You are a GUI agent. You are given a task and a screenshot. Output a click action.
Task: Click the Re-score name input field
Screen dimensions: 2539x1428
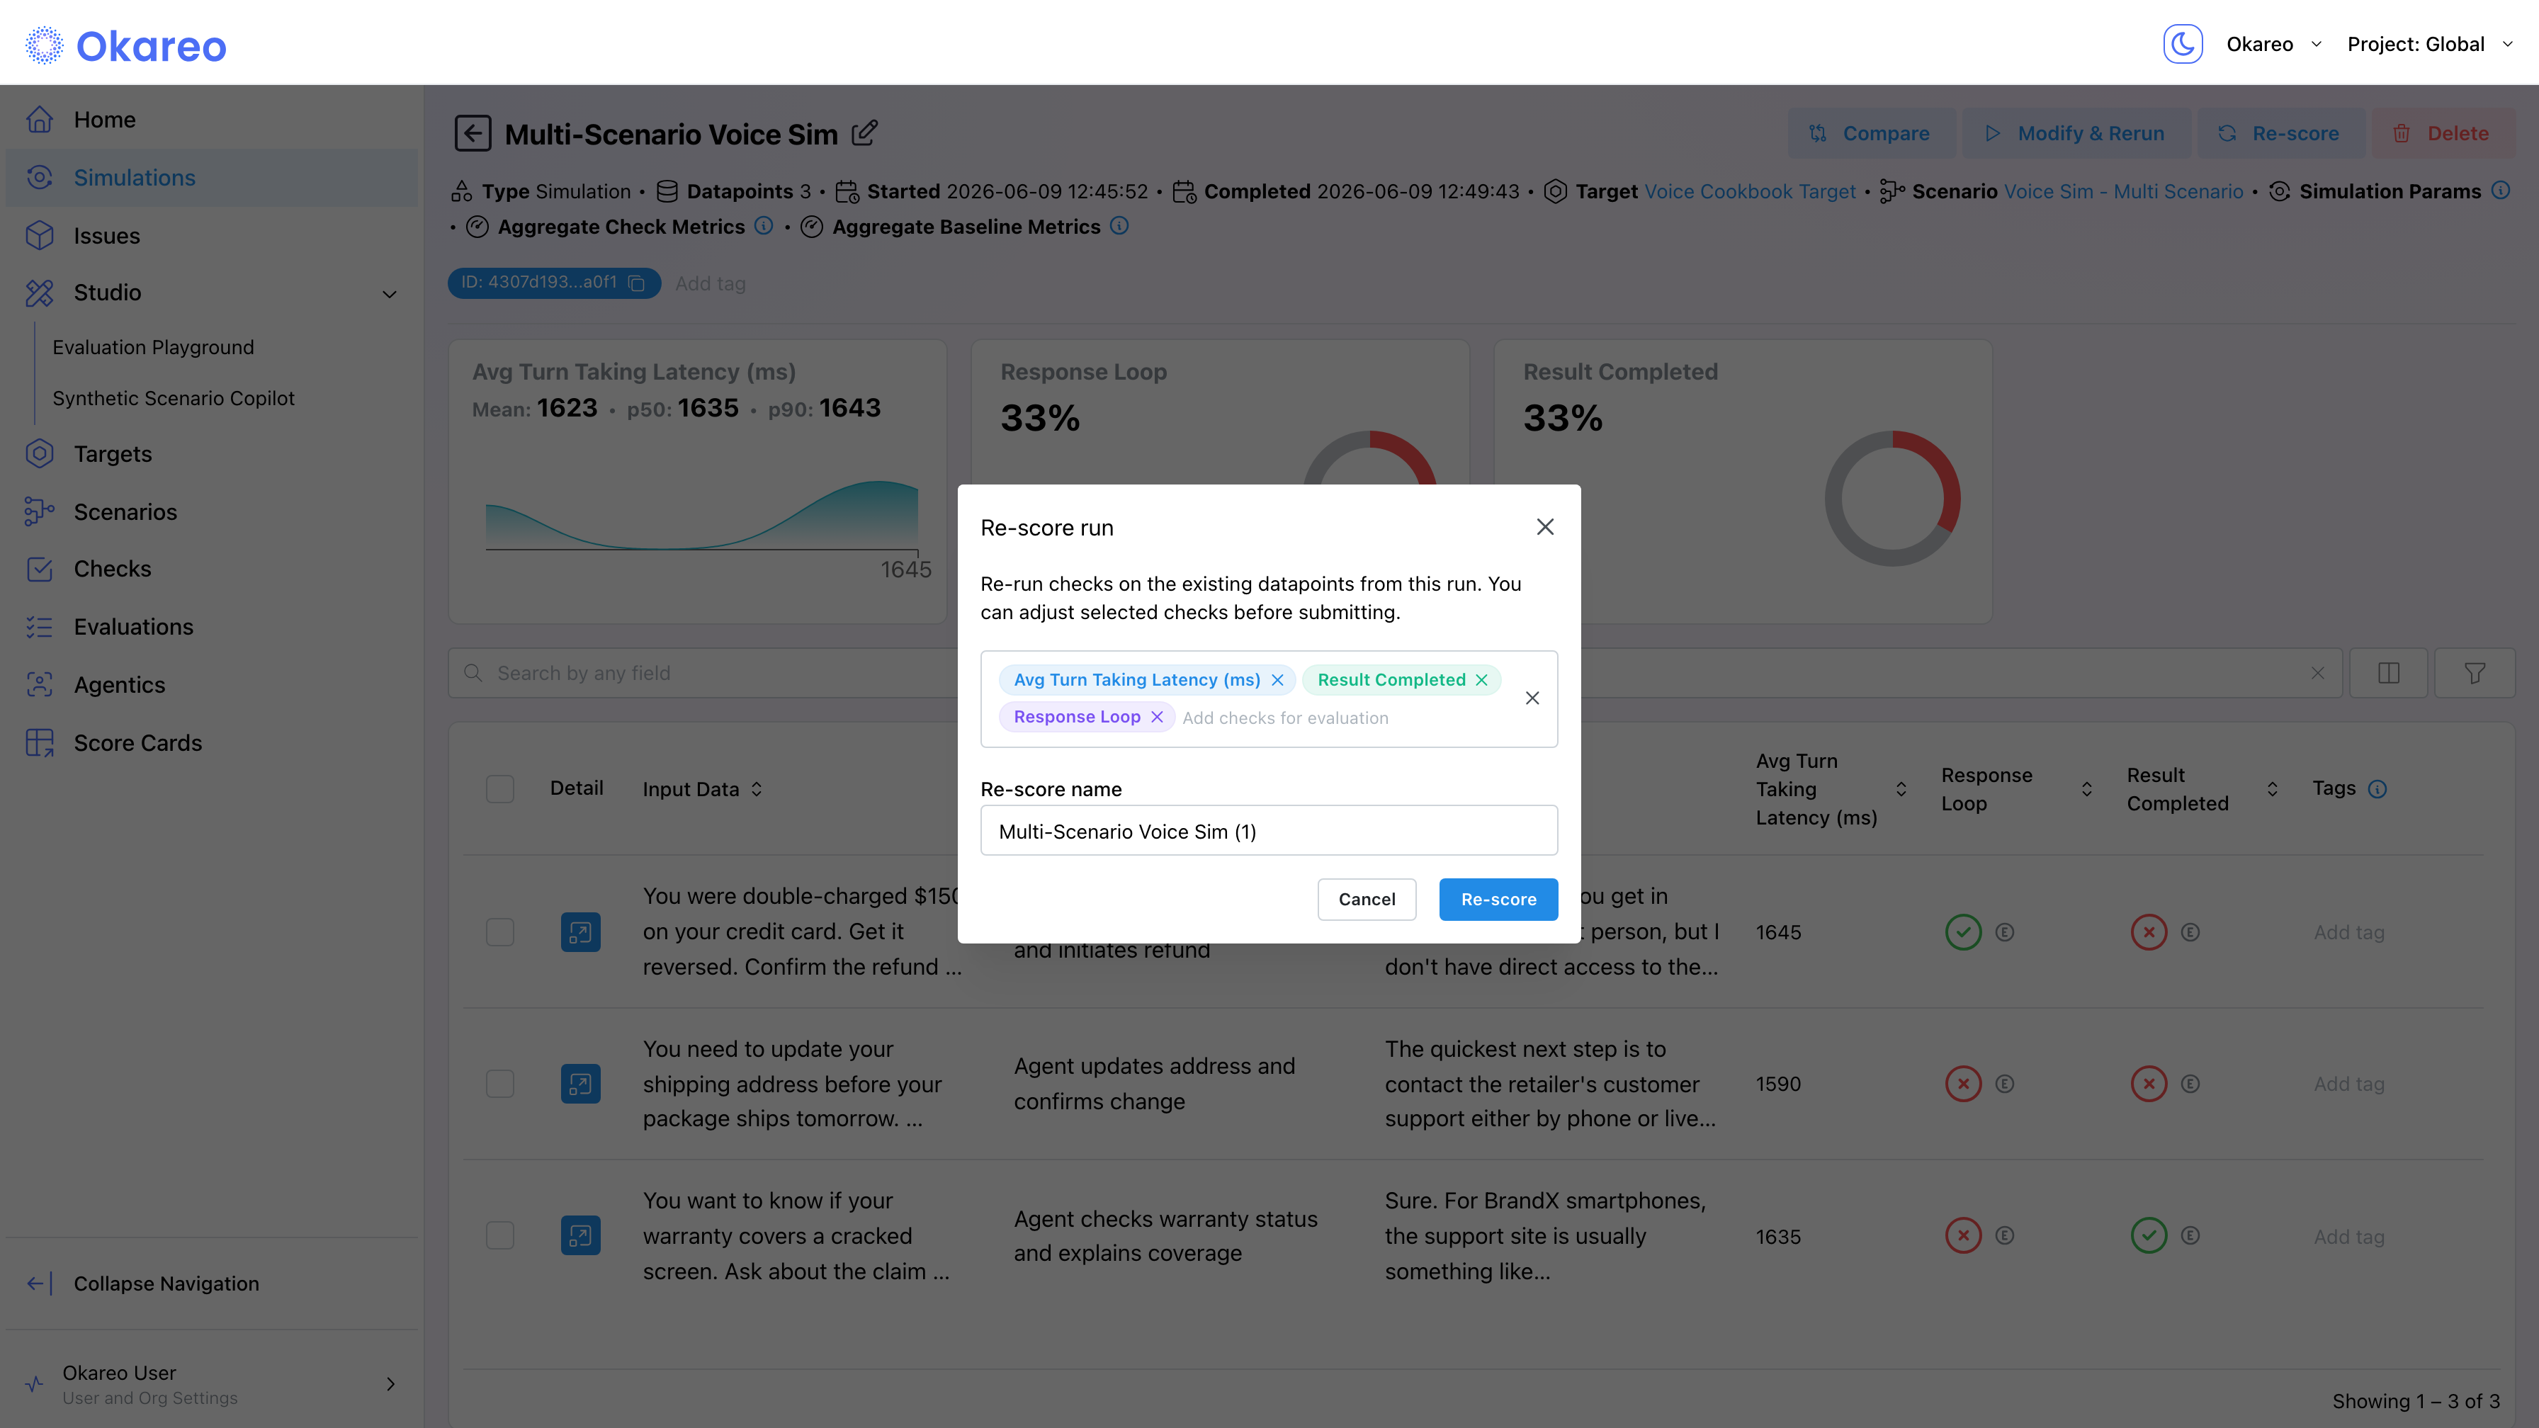click(1269, 831)
